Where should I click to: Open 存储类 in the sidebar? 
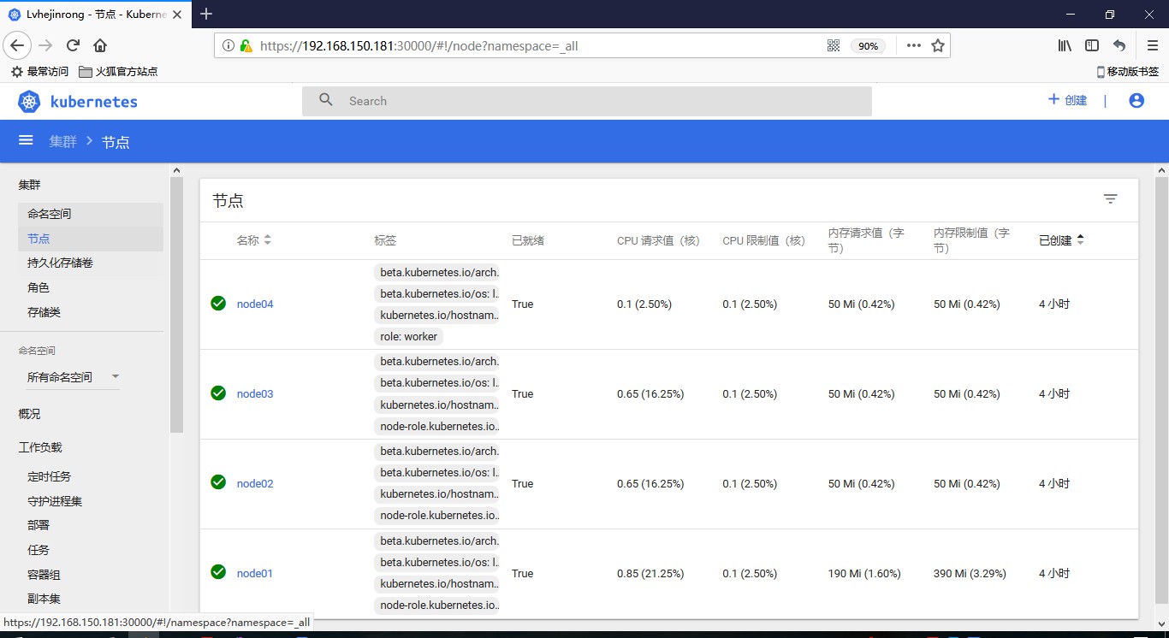pyautogui.click(x=44, y=312)
